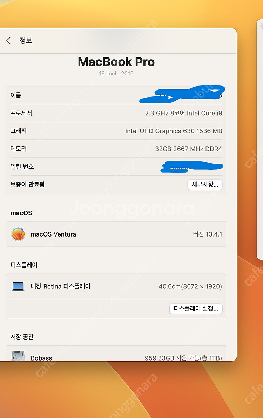The image size is (263, 418).
Task: Open warranty 세부사항... button
Action: [x=205, y=185]
